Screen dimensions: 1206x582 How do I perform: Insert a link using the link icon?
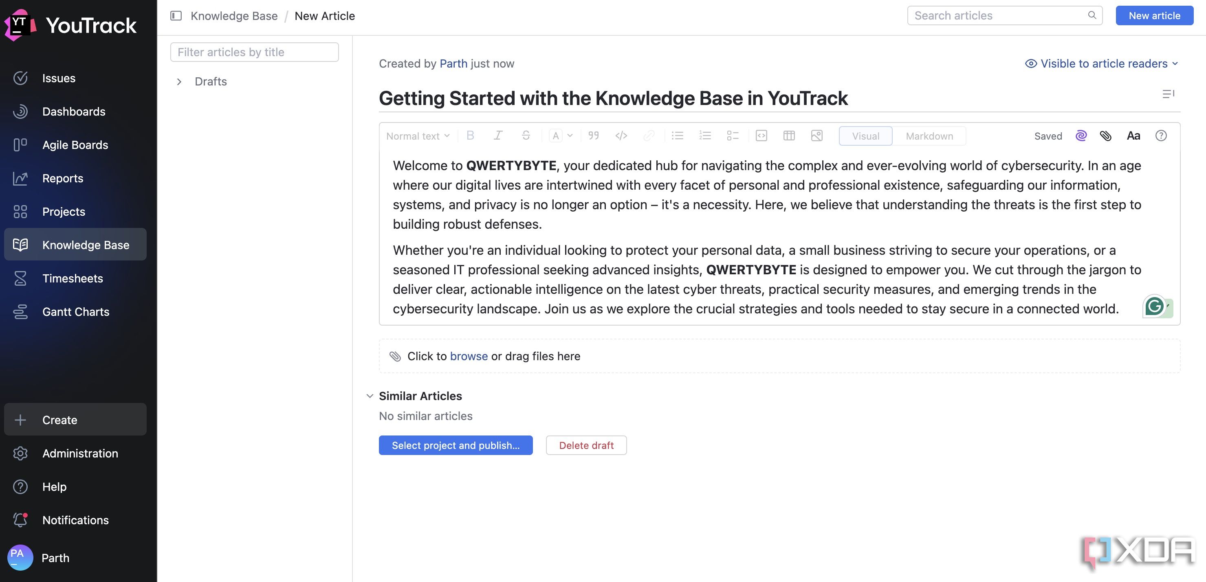tap(649, 136)
